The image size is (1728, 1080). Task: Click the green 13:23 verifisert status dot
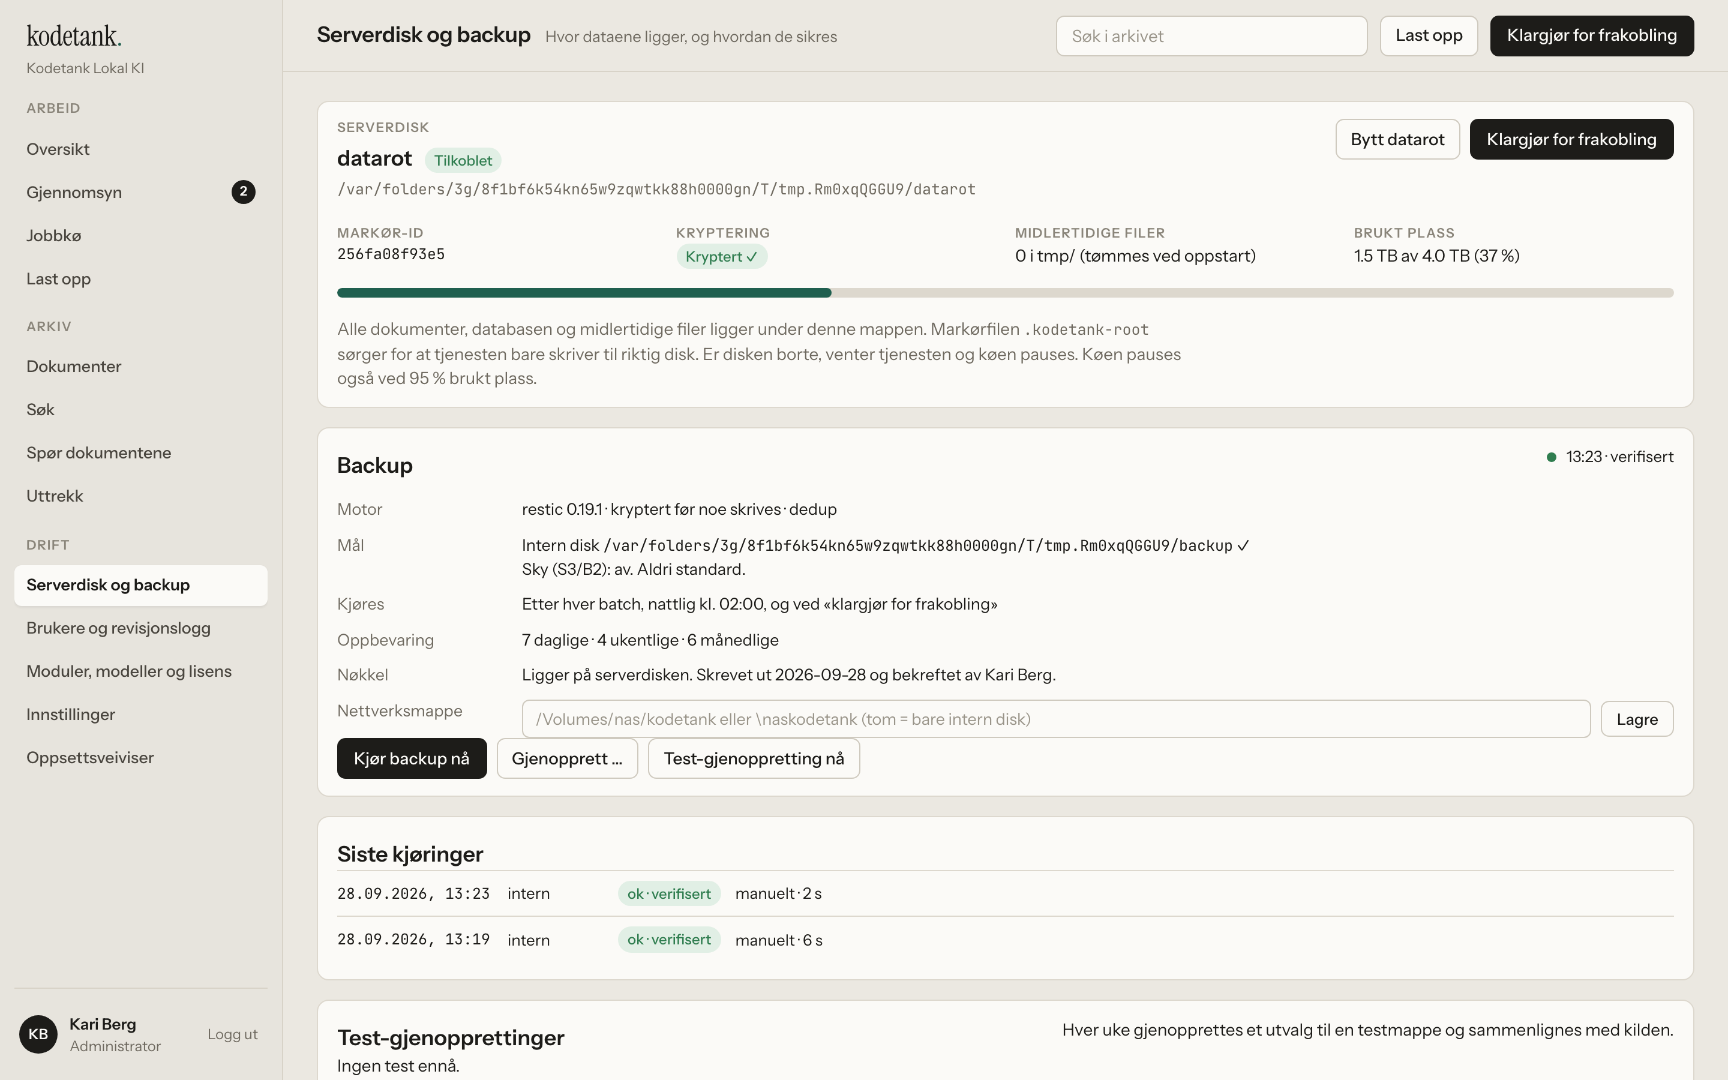[x=1551, y=457]
